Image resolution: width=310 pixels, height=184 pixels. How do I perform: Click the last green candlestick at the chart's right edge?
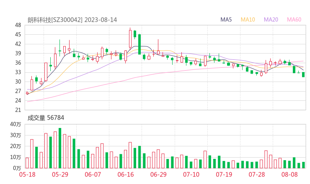[303, 74]
